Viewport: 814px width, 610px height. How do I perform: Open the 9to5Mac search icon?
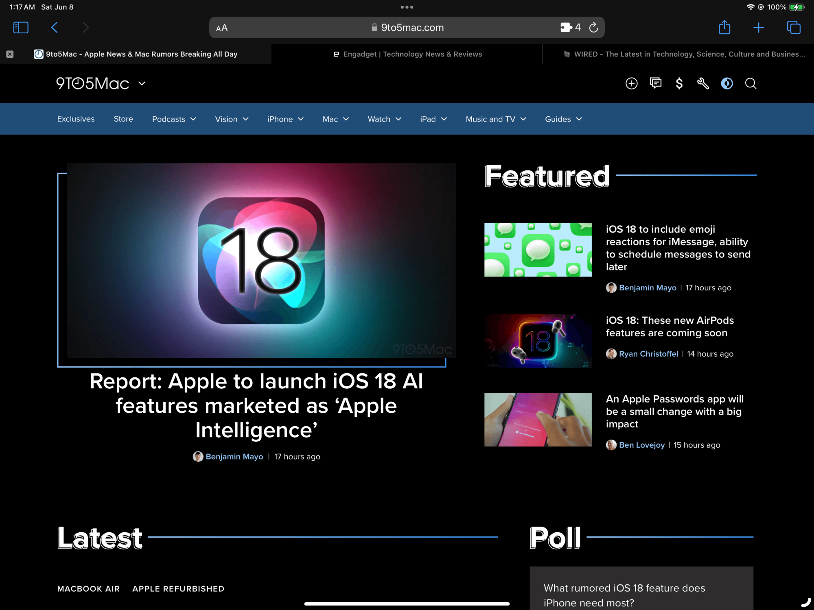tap(751, 84)
